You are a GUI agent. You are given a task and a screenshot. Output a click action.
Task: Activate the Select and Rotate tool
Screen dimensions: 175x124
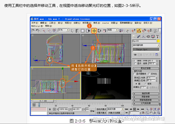tap(99, 31)
